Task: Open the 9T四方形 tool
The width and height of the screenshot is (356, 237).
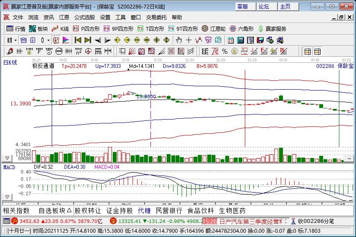Action: click(183, 29)
